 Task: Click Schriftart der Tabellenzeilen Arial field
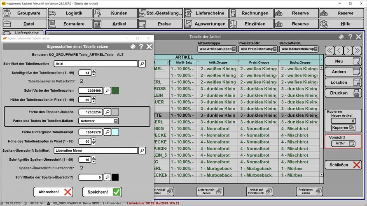click(96, 64)
